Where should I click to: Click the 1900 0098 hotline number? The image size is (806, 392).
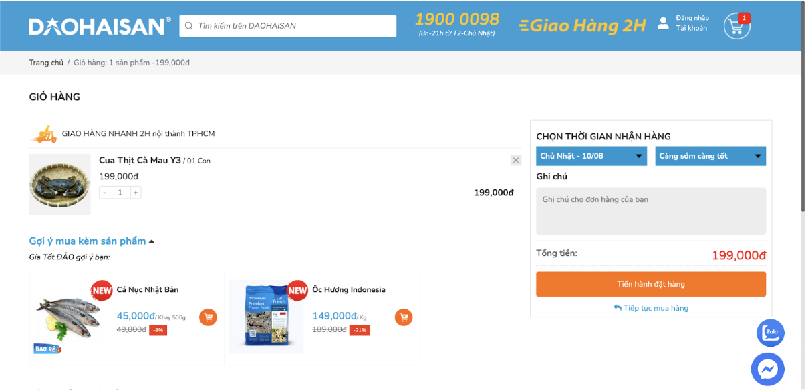(x=457, y=19)
